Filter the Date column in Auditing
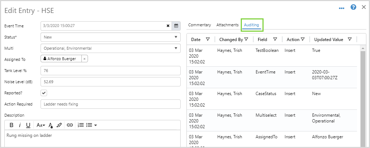This screenshot has width=370, height=148. tap(207, 39)
